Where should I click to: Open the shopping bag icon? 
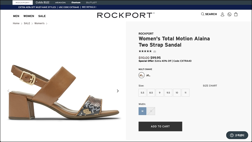coord(236,14)
